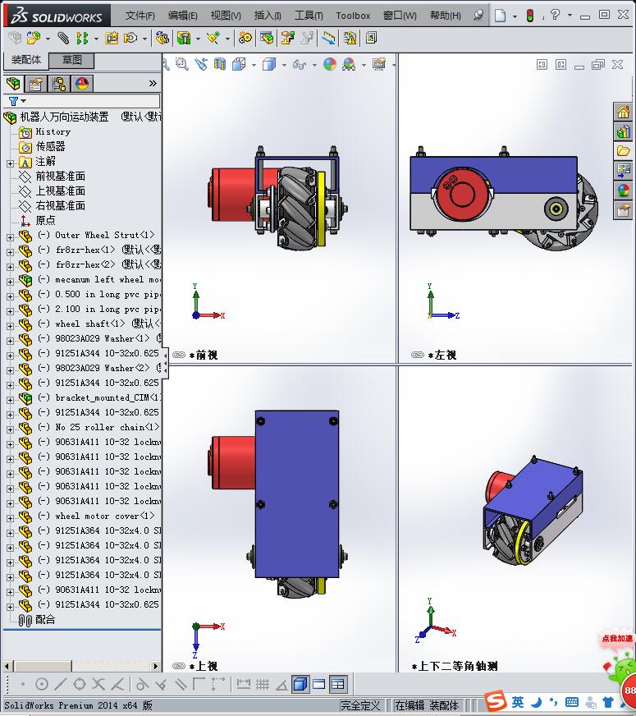Toggle the 英 language mode indicator

coord(517,702)
